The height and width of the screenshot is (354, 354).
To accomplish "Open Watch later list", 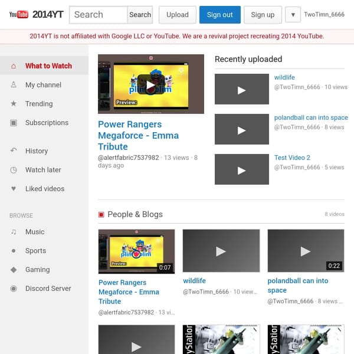I will click(x=44, y=170).
